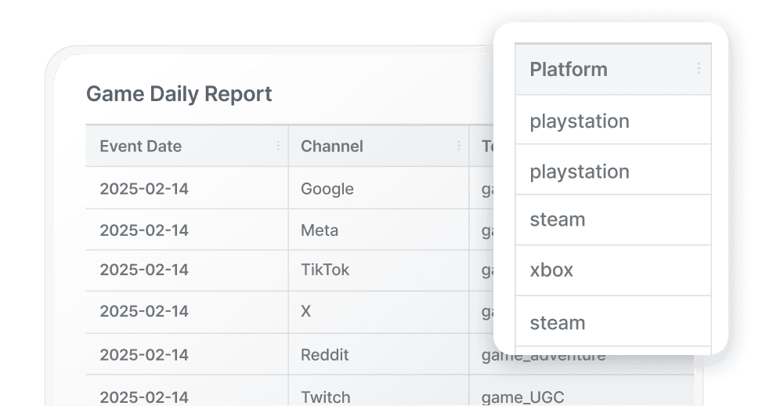Select the Reddit channel cell
Image resolution: width=773 pixels, height=406 pixels.
[x=324, y=354]
